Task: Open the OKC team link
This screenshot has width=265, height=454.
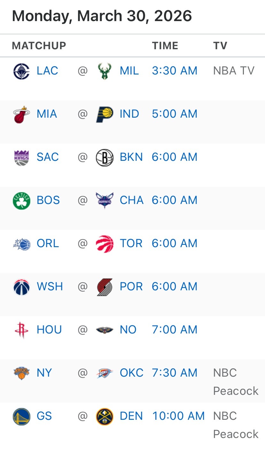Action: [x=131, y=373]
